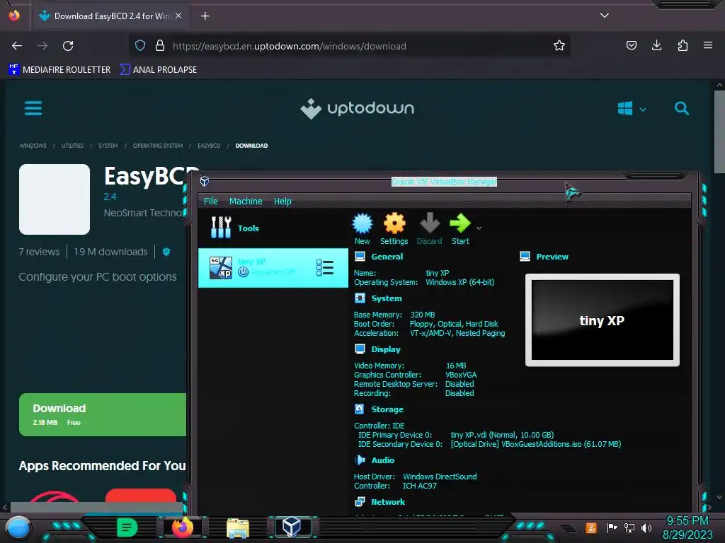725x543 pixels.
Task: Open the green notes app on taskbar
Action: point(127,527)
